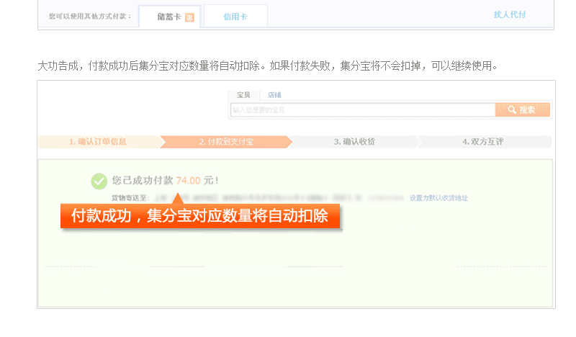Click the orange badge beside 储蓄卡
This screenshot has width=576, height=337.
189,17
